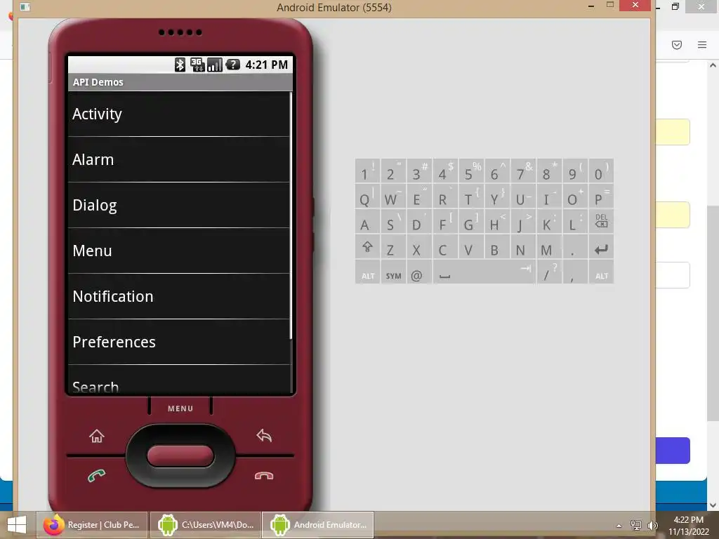
Task: Open Preferences in the API Demos list
Action: (179, 342)
